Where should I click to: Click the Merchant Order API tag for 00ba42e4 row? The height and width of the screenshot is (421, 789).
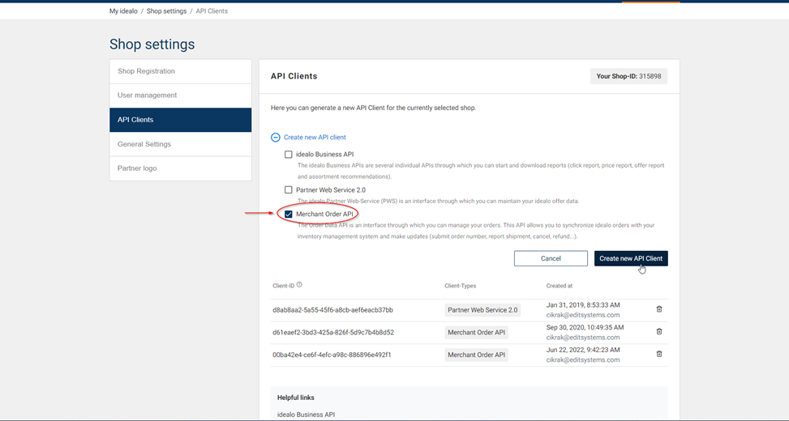477,355
